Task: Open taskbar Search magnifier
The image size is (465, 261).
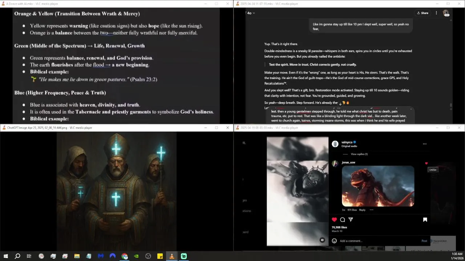Action: [17, 256]
